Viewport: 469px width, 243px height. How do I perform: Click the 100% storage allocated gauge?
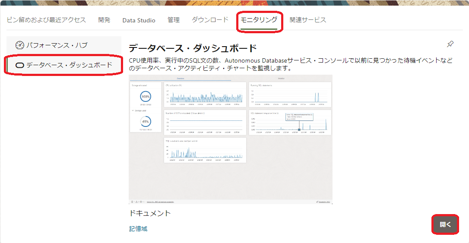coord(146,97)
